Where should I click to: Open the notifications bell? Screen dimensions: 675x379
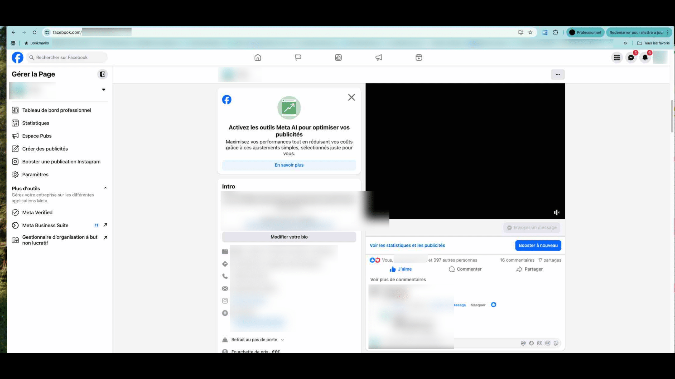click(x=645, y=58)
